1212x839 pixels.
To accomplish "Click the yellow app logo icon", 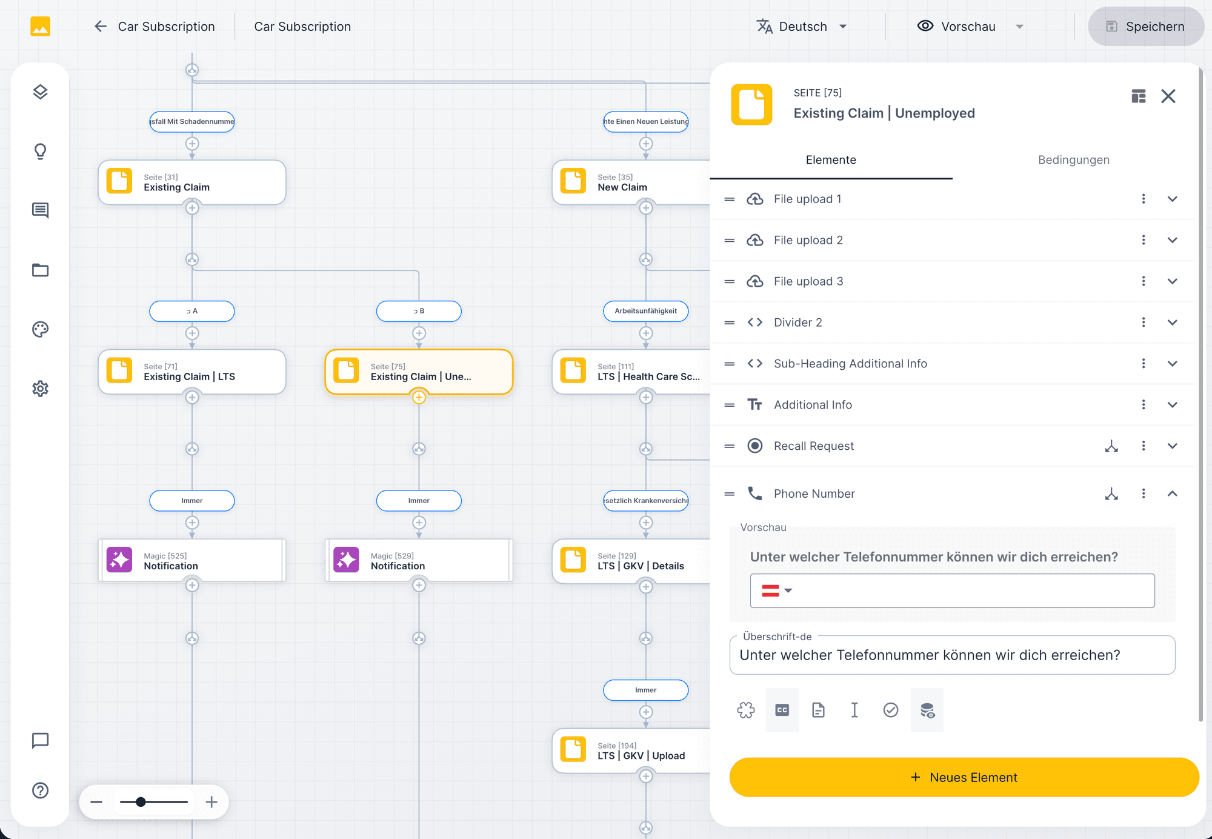I will coord(40,27).
